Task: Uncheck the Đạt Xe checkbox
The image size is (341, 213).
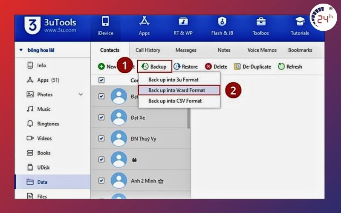Action: (x=101, y=118)
